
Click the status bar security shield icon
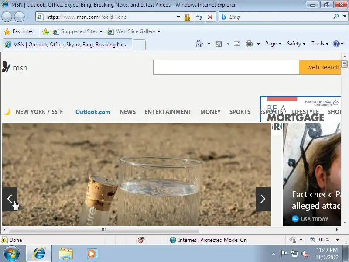tap(293, 240)
